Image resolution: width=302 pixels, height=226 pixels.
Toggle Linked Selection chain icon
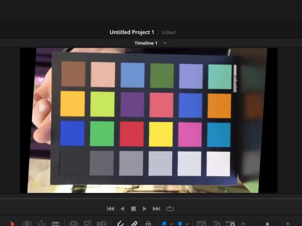click(134, 224)
